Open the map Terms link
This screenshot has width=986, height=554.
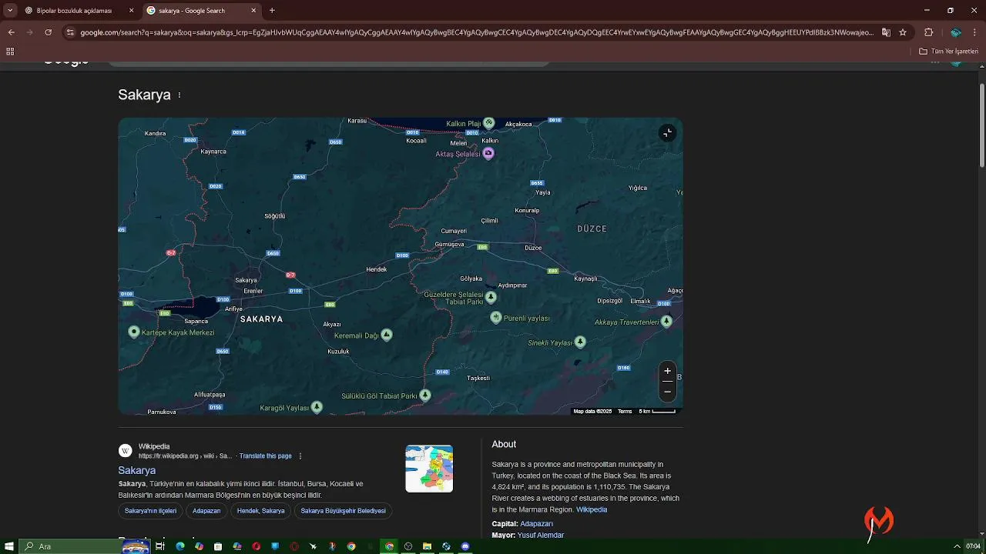coord(625,412)
